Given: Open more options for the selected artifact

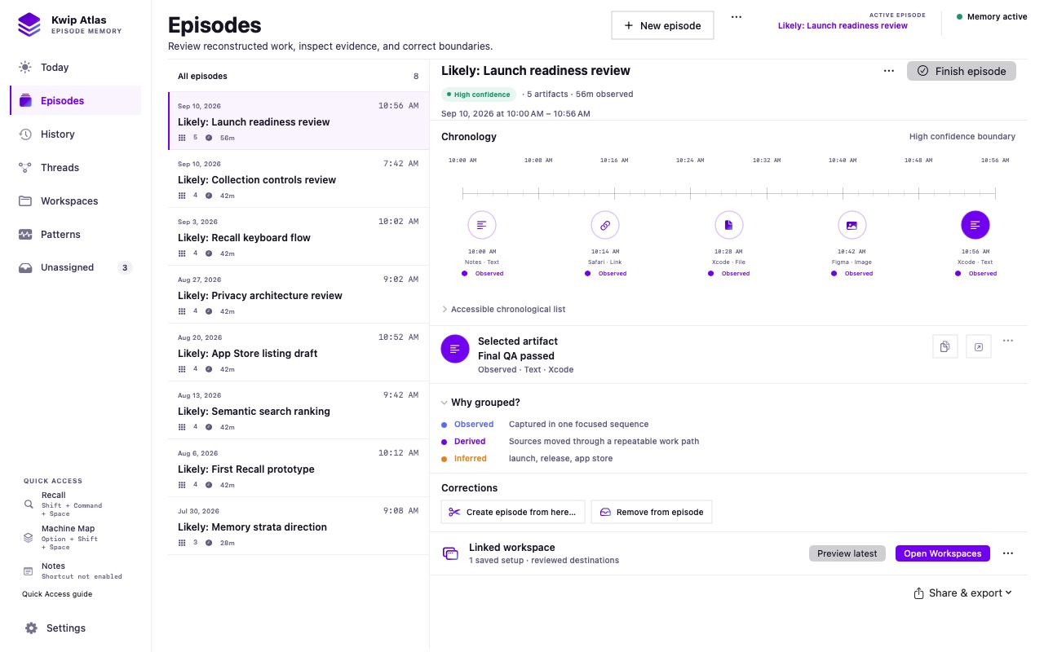Looking at the screenshot, I should coord(1008,341).
